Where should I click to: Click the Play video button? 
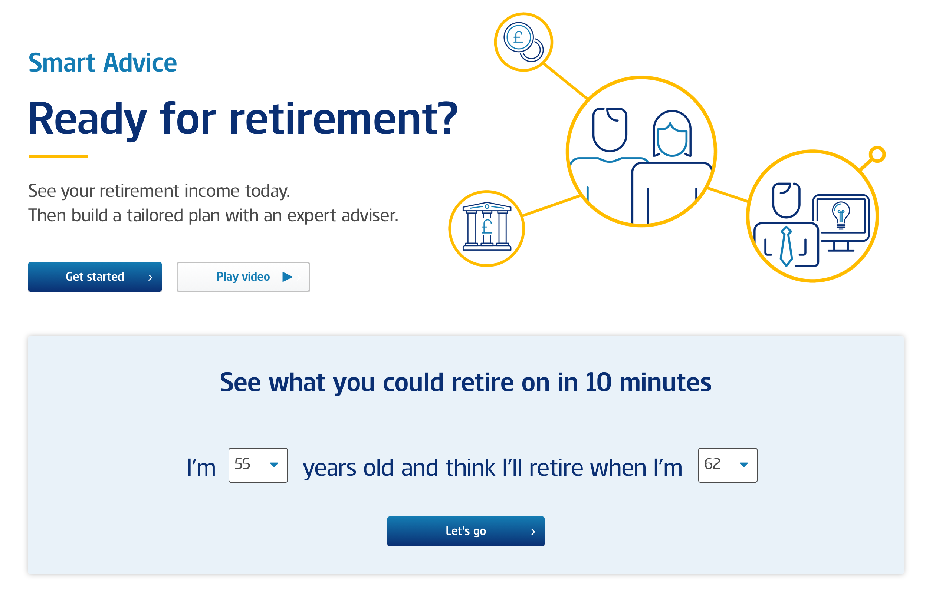[243, 277]
